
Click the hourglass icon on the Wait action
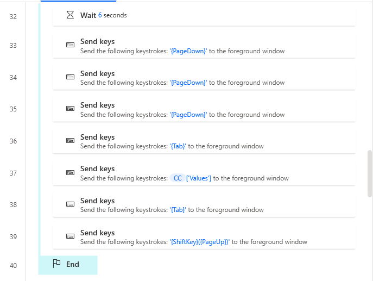70,15
